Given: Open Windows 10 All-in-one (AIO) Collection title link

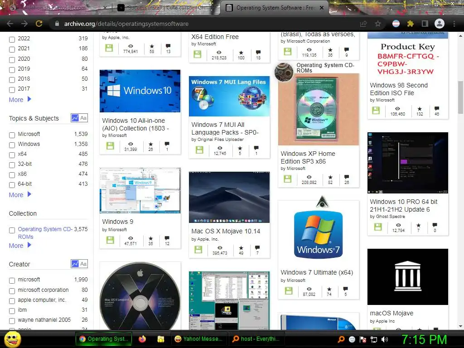Looking at the screenshot, I should click(135, 124).
